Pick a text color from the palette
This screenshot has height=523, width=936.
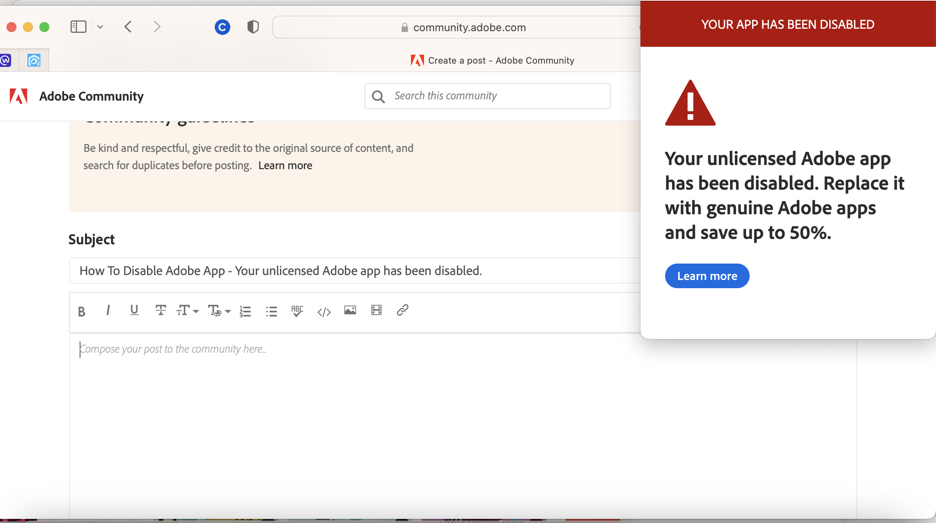coord(214,311)
